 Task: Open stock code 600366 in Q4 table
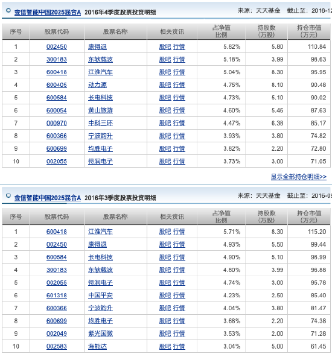(x=57, y=136)
